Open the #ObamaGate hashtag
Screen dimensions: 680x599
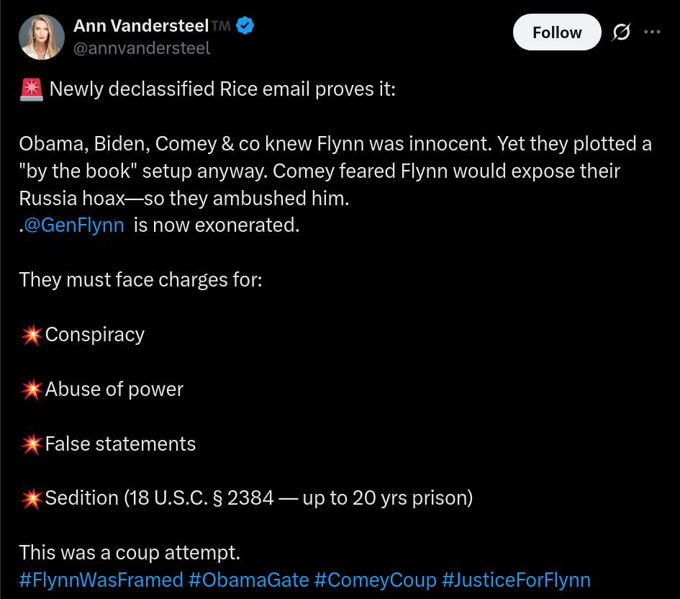(x=248, y=580)
